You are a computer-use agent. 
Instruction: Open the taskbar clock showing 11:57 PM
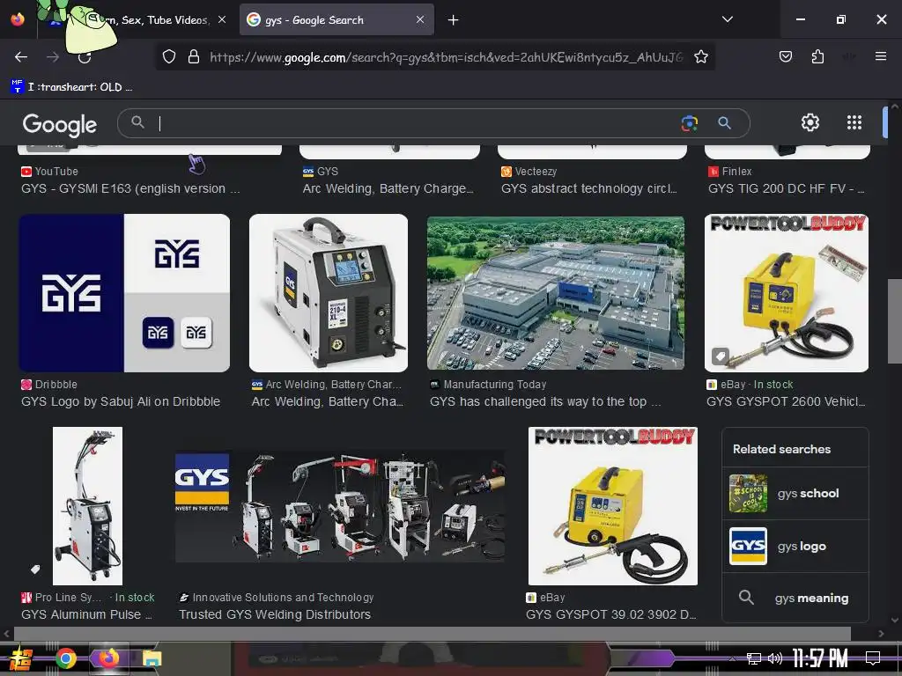point(820,658)
